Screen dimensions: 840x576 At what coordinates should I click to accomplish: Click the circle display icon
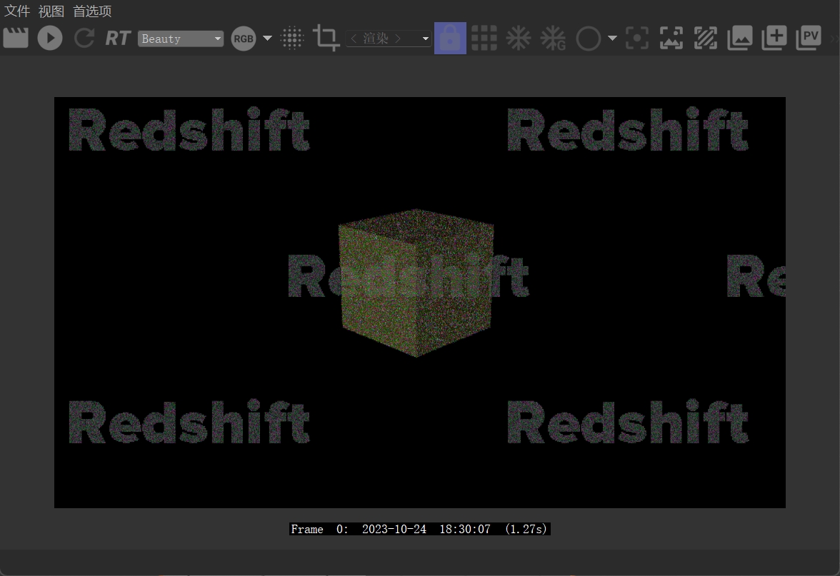588,39
